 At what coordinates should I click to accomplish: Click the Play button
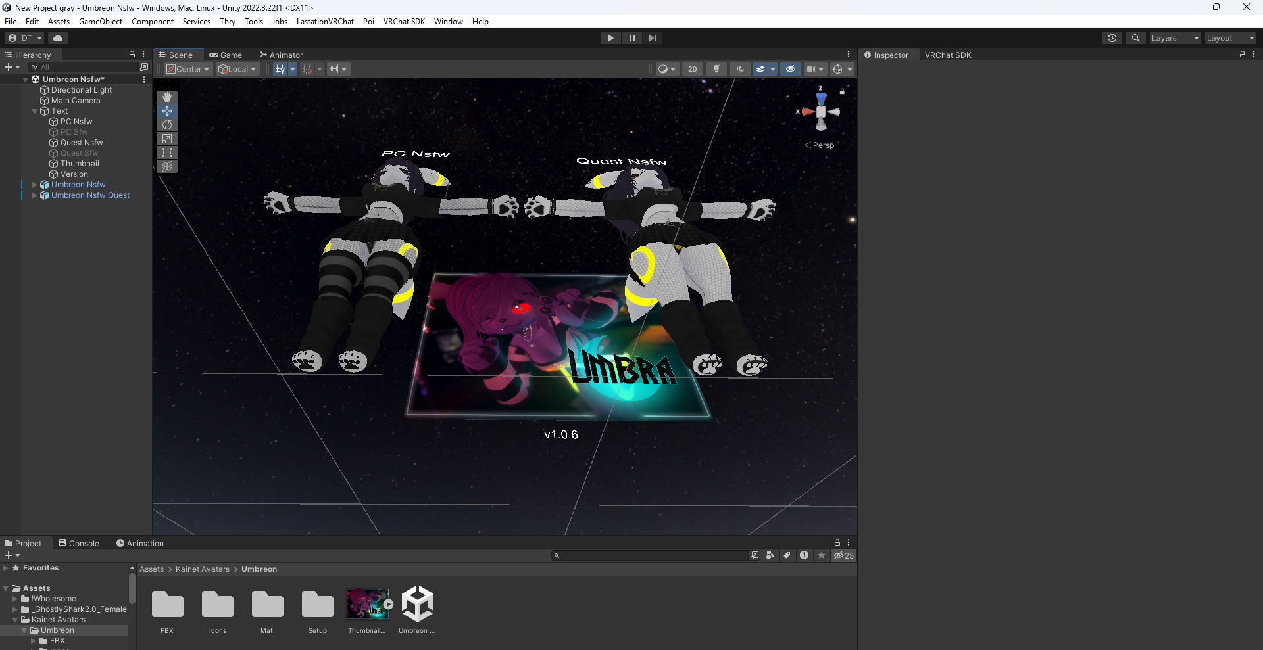610,38
